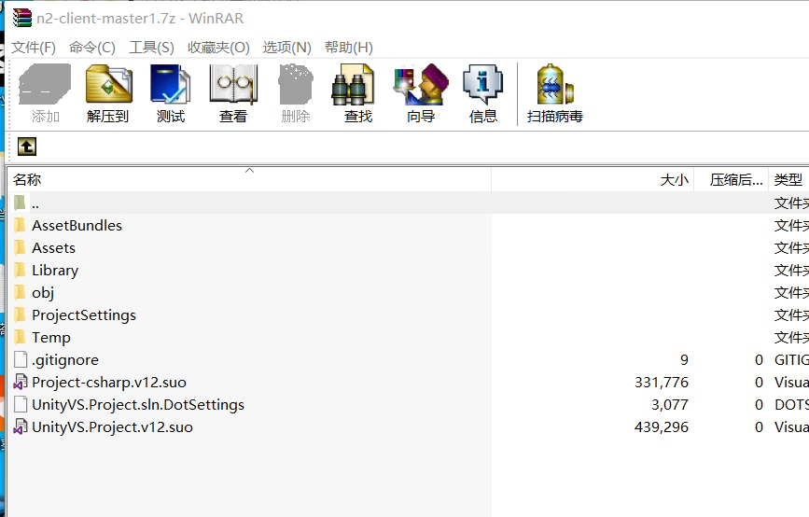Click the DOTS type cell
809x517 pixels.
point(791,404)
